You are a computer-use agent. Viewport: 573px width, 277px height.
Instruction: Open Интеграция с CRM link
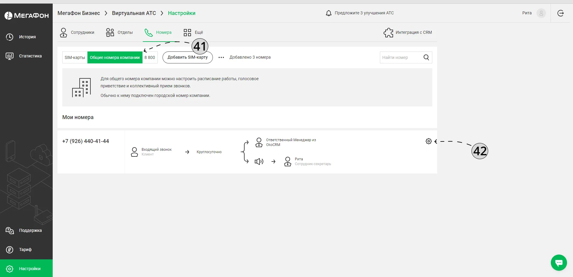[x=407, y=32]
